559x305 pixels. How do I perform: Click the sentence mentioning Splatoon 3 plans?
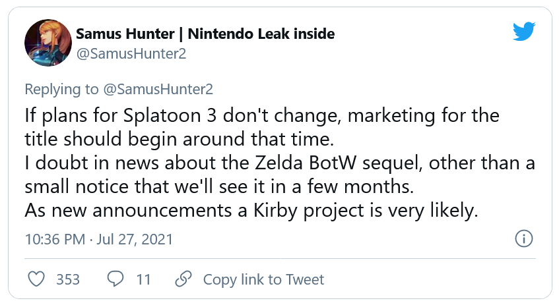tap(261, 117)
